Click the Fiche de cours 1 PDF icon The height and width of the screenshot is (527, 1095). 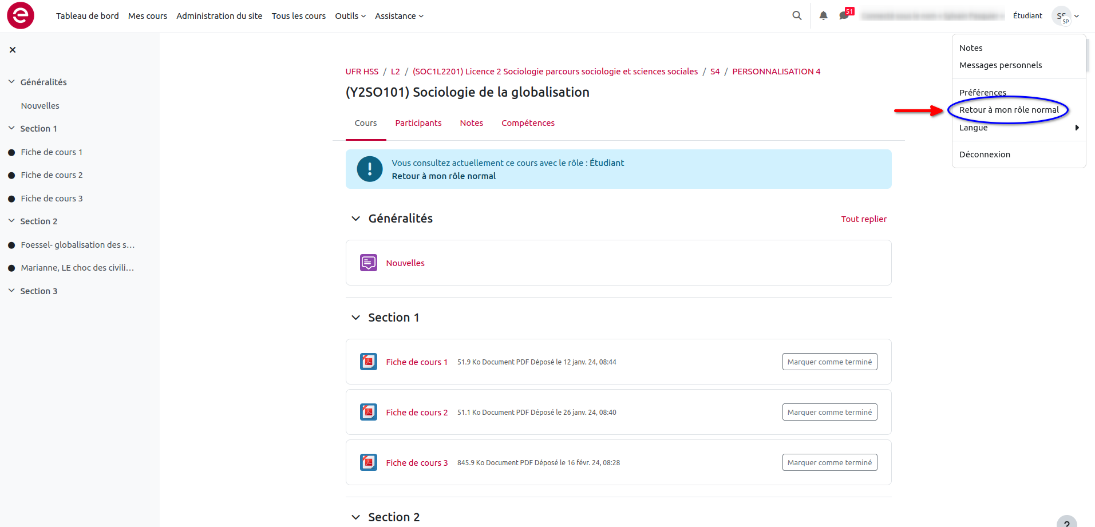click(368, 362)
